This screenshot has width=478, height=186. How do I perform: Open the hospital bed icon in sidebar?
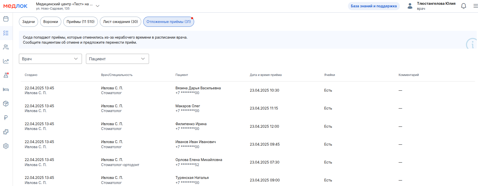coord(6,90)
